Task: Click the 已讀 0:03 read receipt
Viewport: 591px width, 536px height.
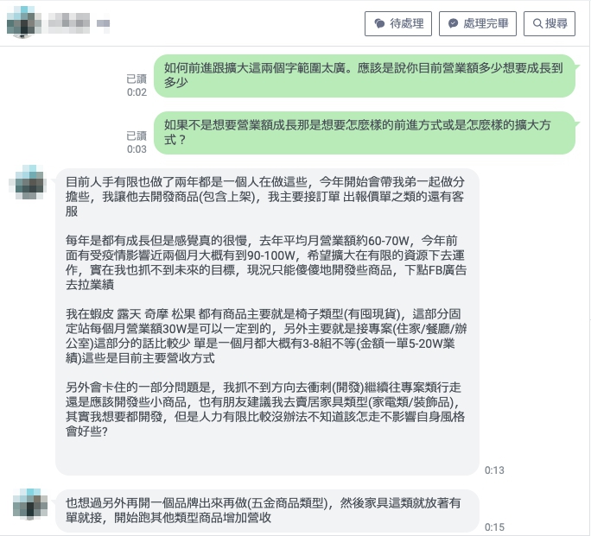Action: 137,142
